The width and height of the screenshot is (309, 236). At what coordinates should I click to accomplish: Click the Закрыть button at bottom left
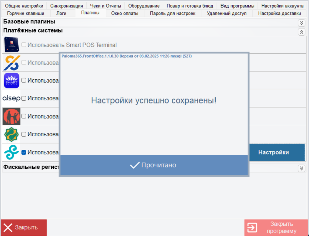pyautogui.click(x=23, y=227)
